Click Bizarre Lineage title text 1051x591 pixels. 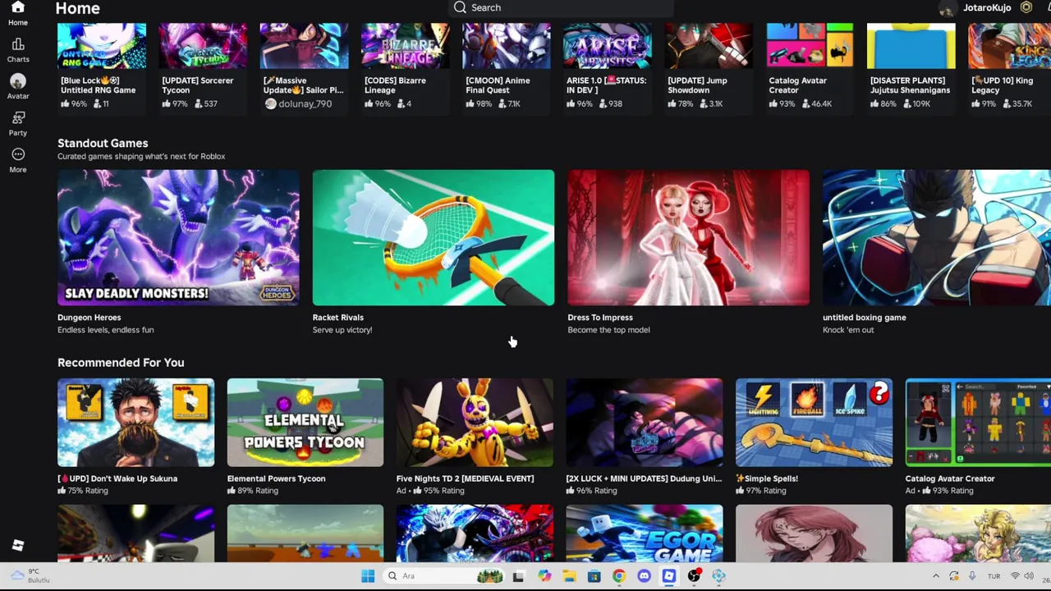pos(395,85)
